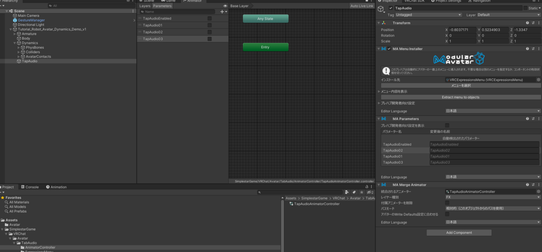The width and height of the screenshot is (542, 252).
Task: Click the Directional Light cube icon
Action: click(15, 25)
